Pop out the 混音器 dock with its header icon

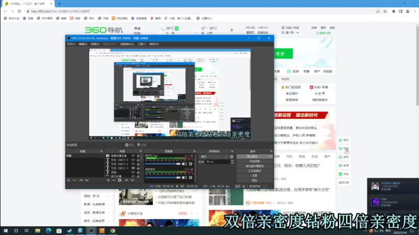click(194, 151)
